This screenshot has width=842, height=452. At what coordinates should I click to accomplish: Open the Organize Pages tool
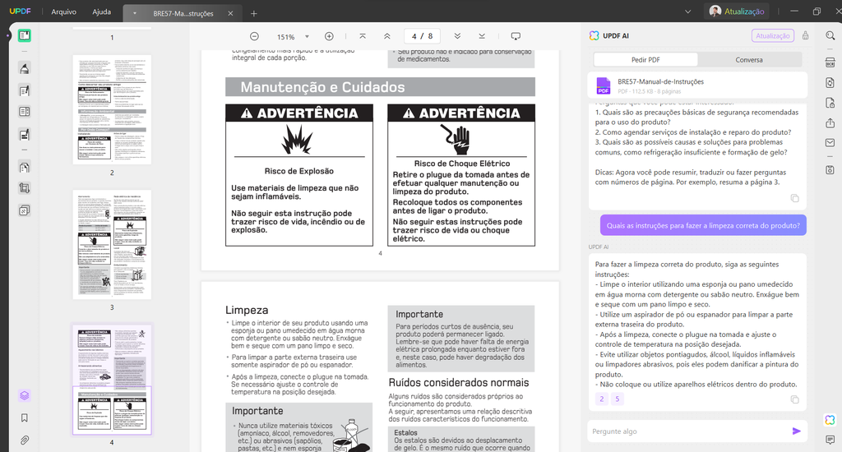pos(24,167)
